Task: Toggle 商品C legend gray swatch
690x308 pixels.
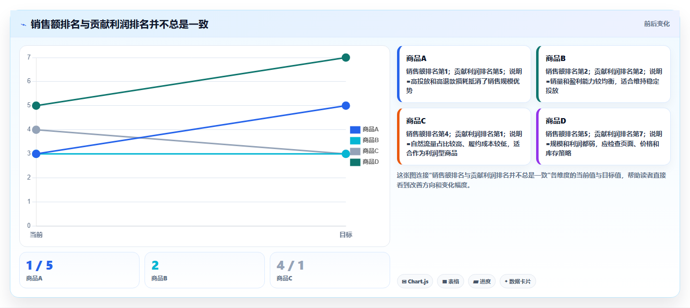Action: [355, 151]
